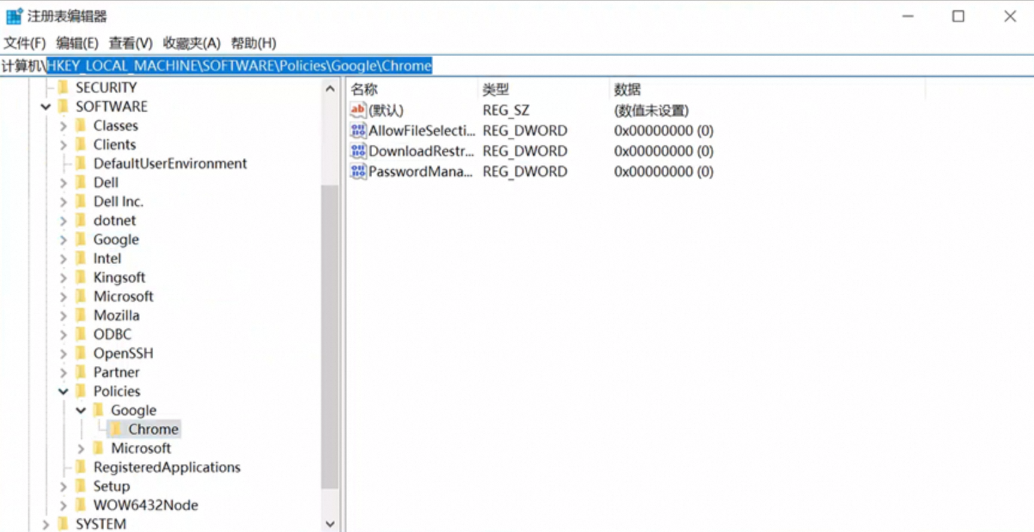Click the ODBC folder icon

point(81,334)
